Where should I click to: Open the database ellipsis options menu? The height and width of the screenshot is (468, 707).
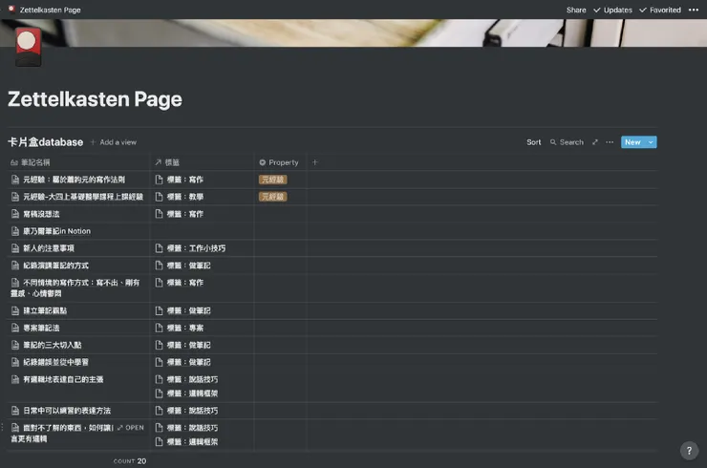coord(610,142)
